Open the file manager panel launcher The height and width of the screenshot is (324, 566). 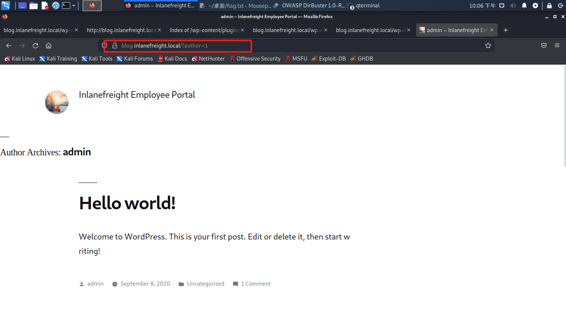34,6
